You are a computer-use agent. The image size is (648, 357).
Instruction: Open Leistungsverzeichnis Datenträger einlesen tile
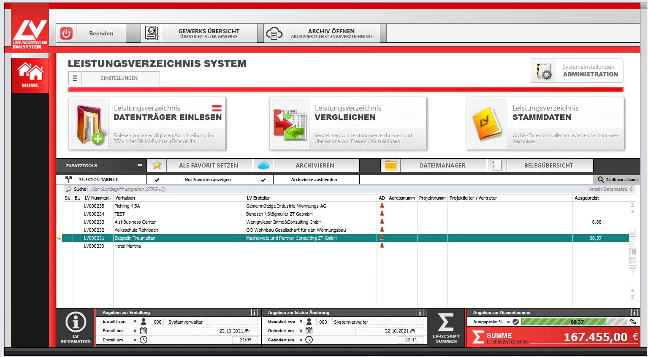pos(147,124)
